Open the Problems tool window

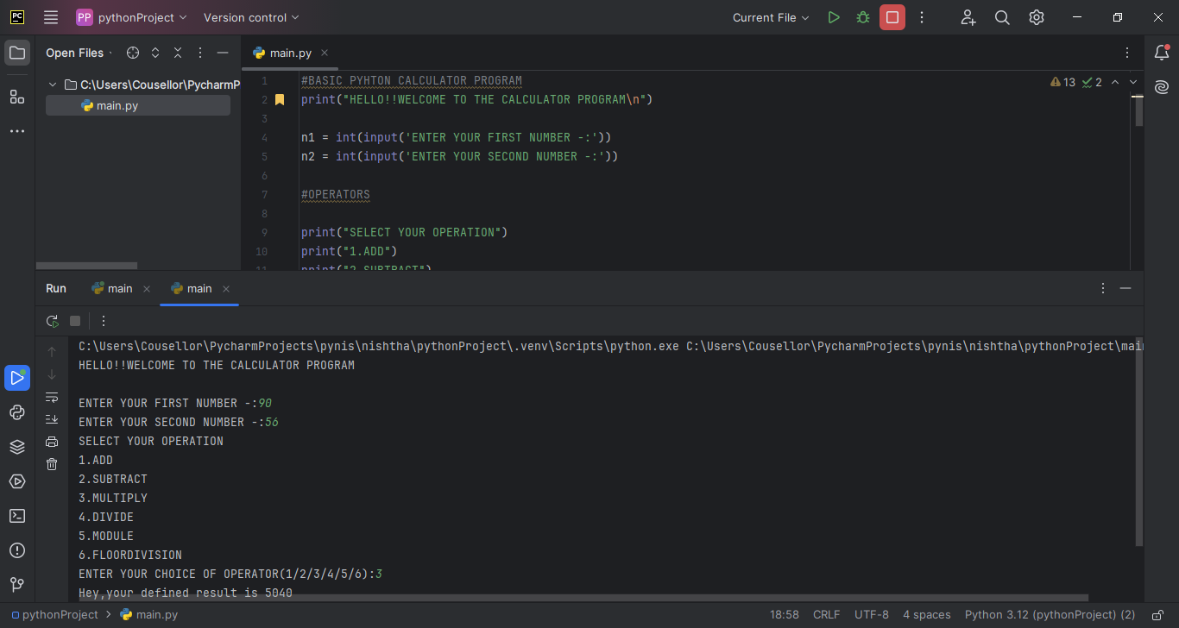pos(17,550)
